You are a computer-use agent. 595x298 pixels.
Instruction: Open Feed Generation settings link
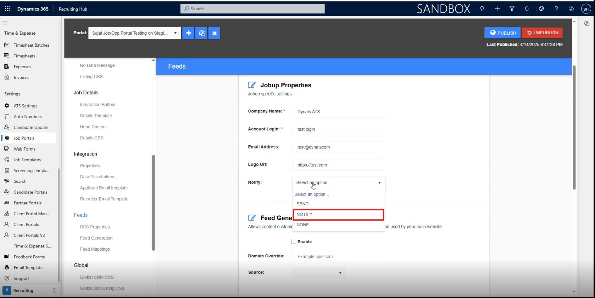click(x=96, y=238)
